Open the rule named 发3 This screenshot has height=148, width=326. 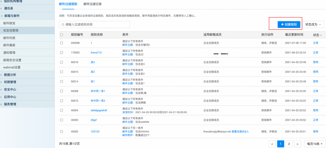[x=93, y=62]
